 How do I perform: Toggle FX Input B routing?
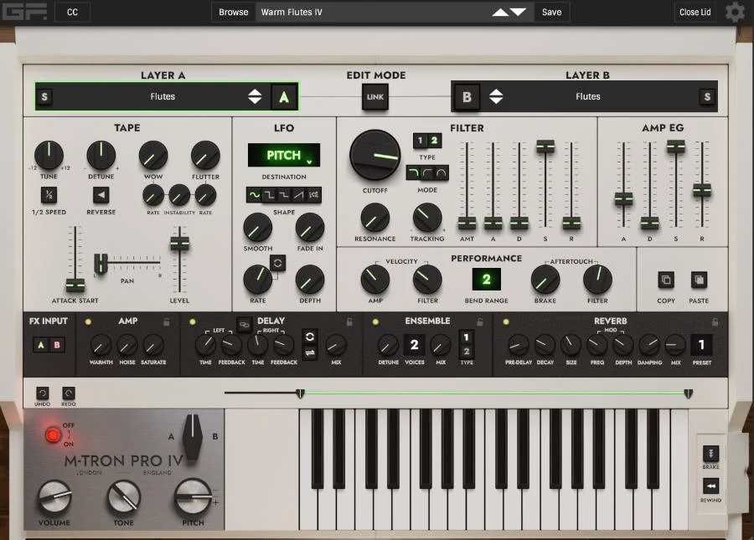click(x=57, y=345)
